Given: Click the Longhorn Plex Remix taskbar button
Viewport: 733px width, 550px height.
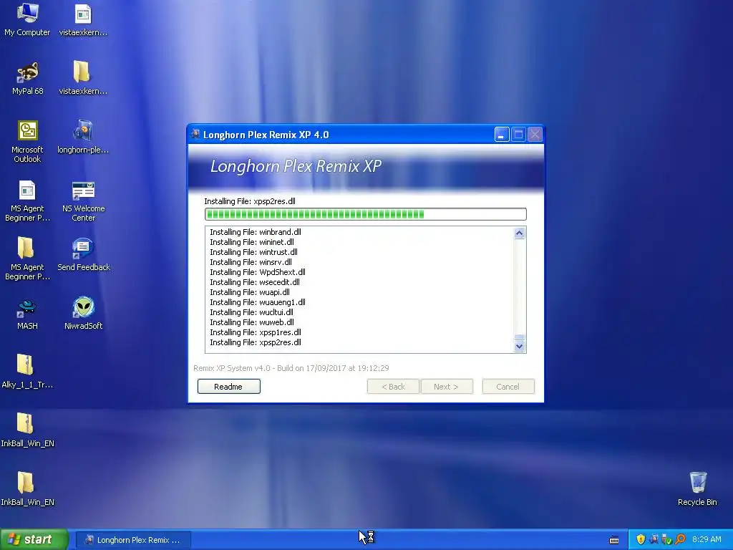Looking at the screenshot, I should point(133,540).
